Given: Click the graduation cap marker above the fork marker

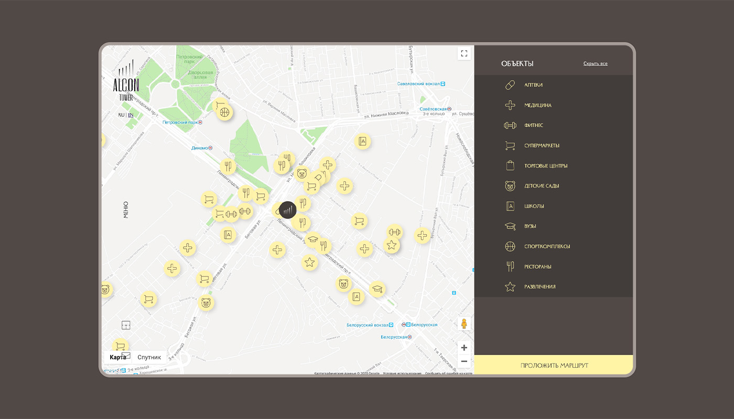Looking at the screenshot, I should tap(313, 240).
